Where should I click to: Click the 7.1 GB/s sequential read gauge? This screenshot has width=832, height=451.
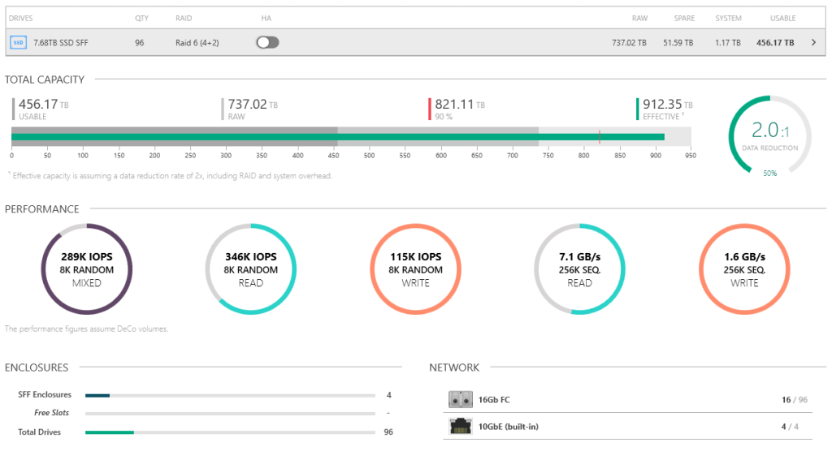(x=580, y=269)
